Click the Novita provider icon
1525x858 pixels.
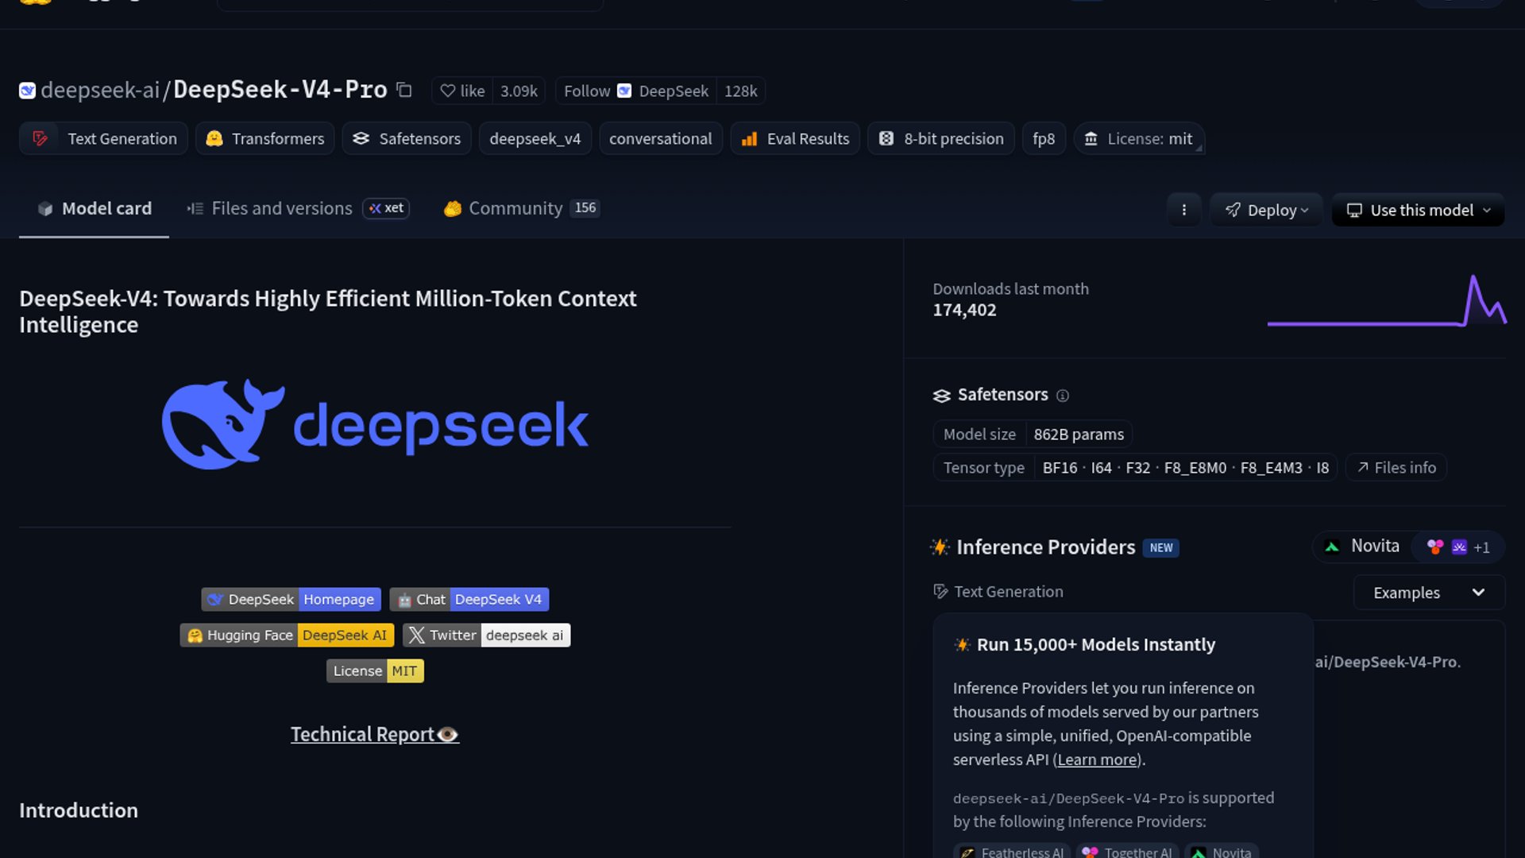click(1332, 547)
